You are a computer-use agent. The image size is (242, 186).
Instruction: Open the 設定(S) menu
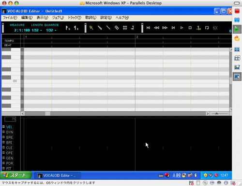coord(106,18)
